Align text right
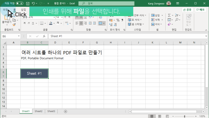This screenshot has height=118, width=209. tap(86, 23)
